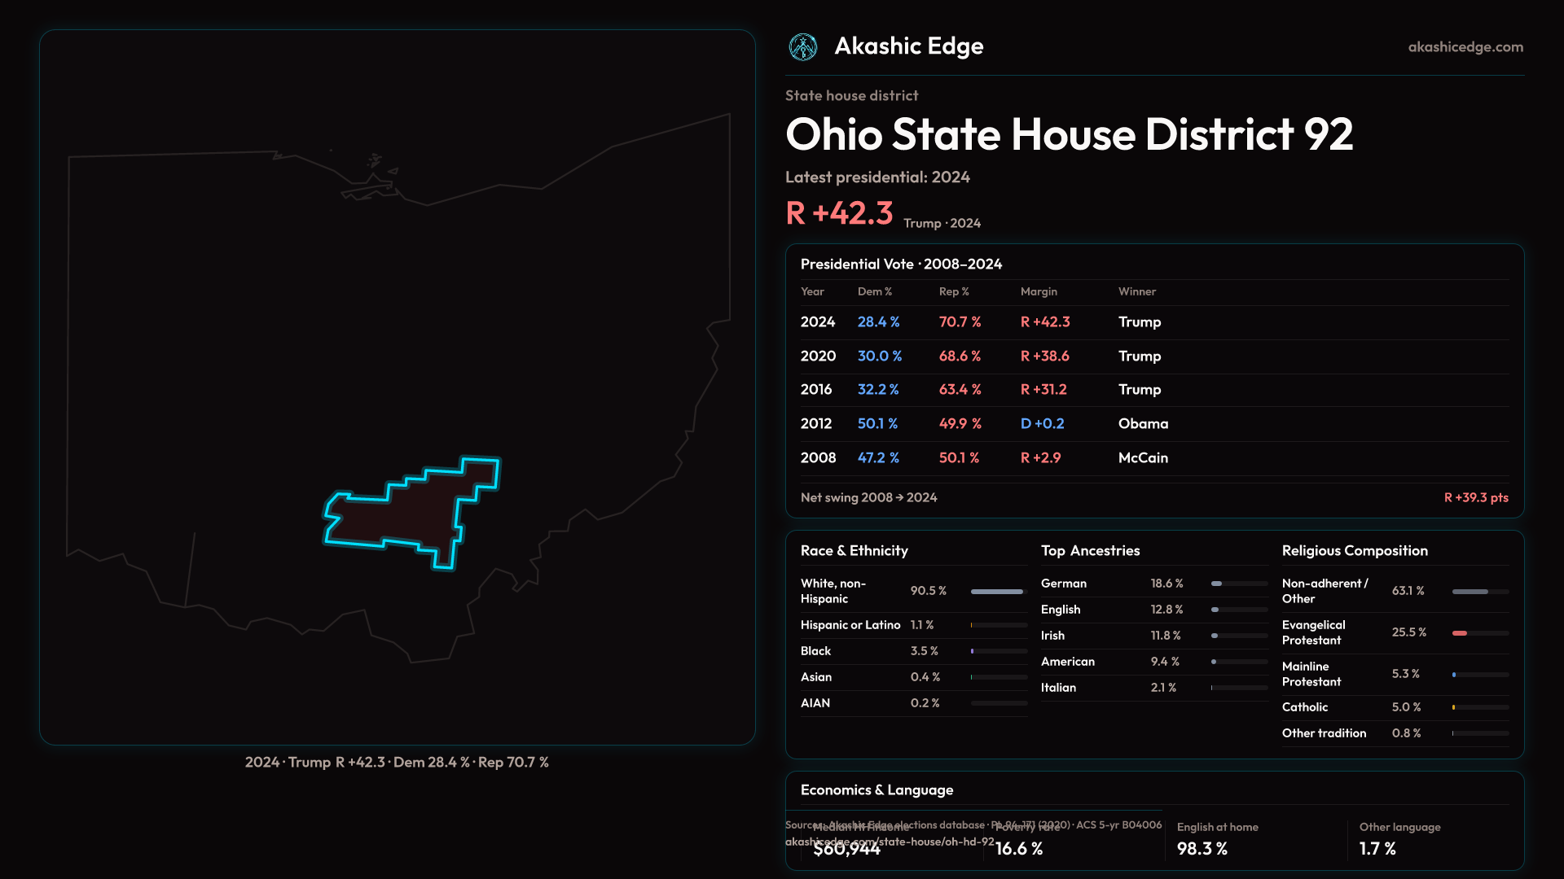The image size is (1564, 879).
Task: Click the Ohio State House District 92 title
Action: [x=1068, y=134]
